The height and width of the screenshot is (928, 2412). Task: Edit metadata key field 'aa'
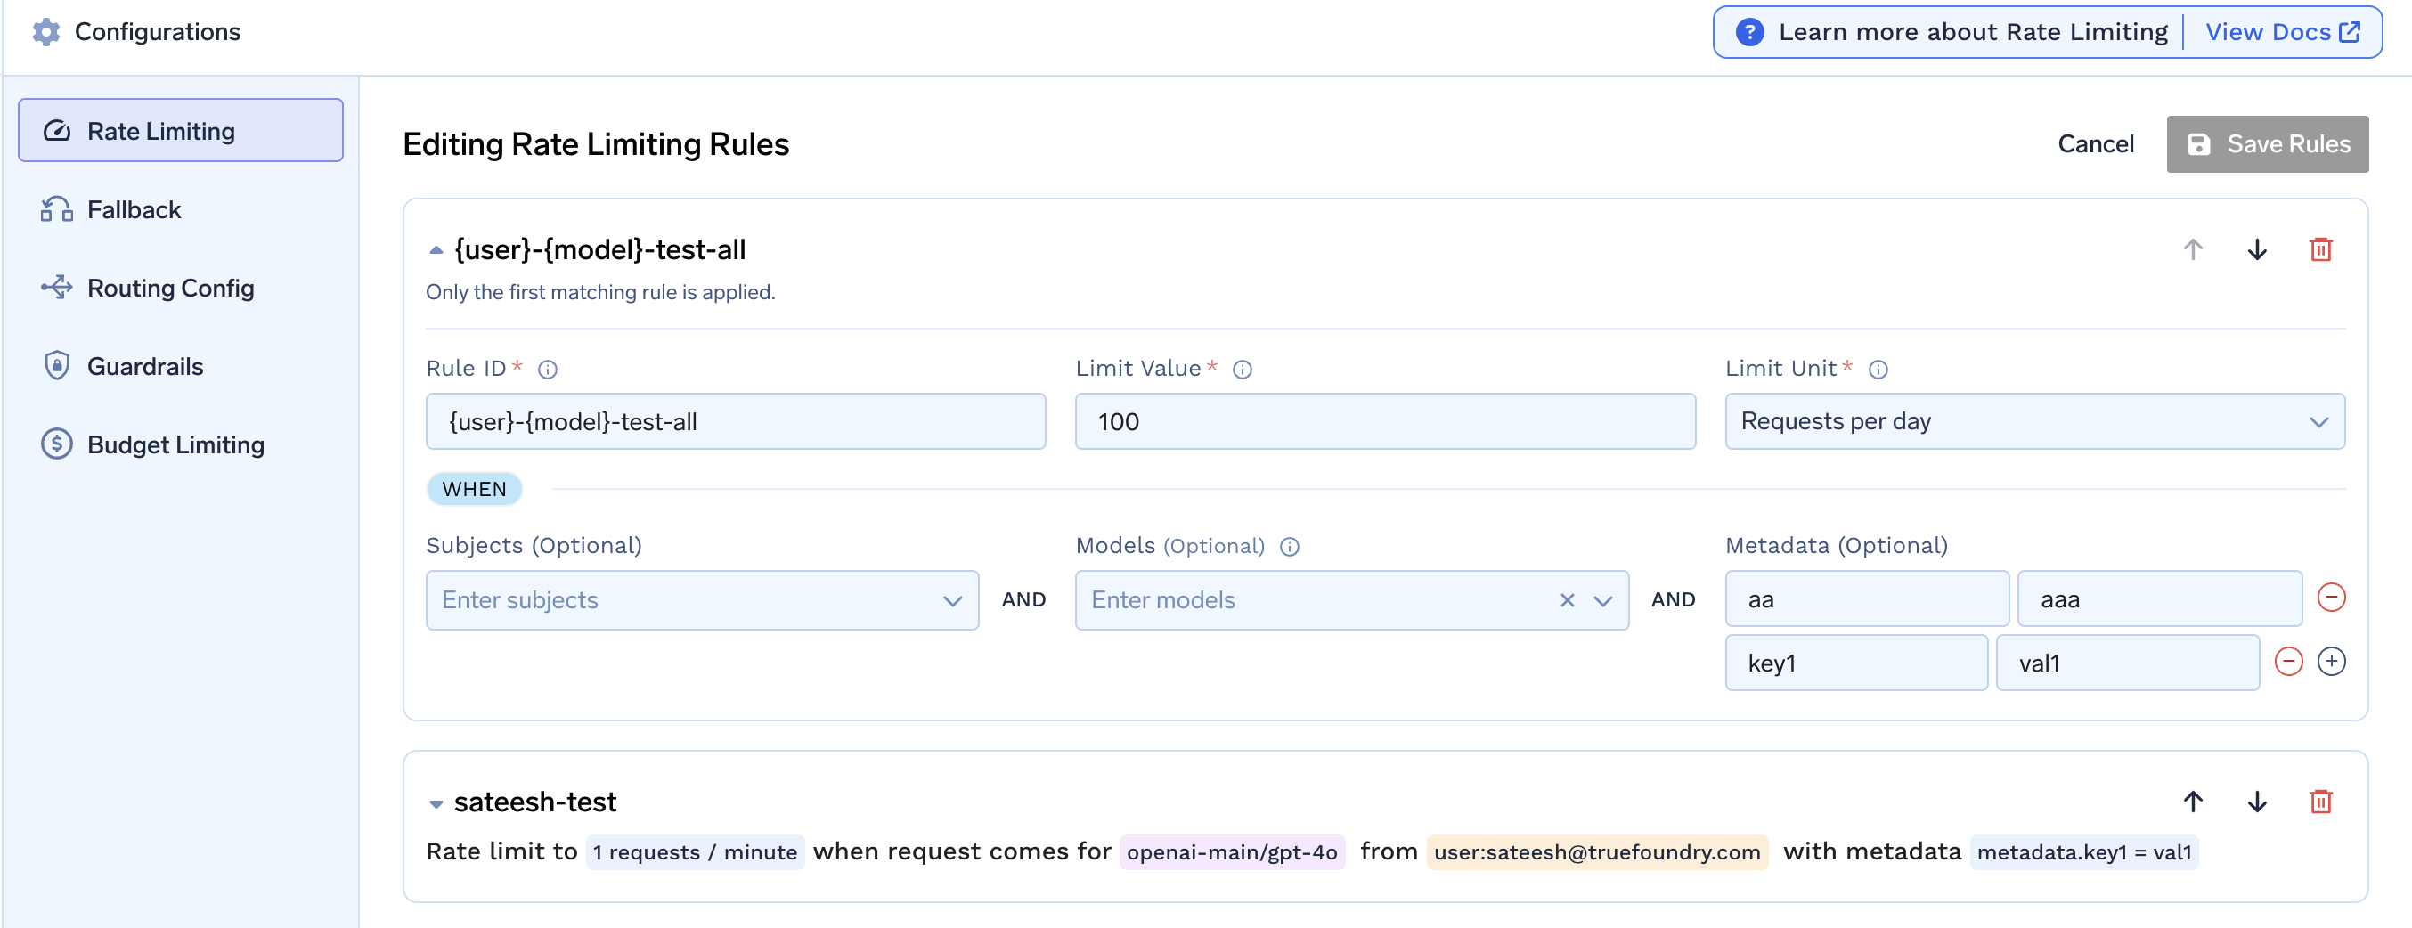[1867, 599]
